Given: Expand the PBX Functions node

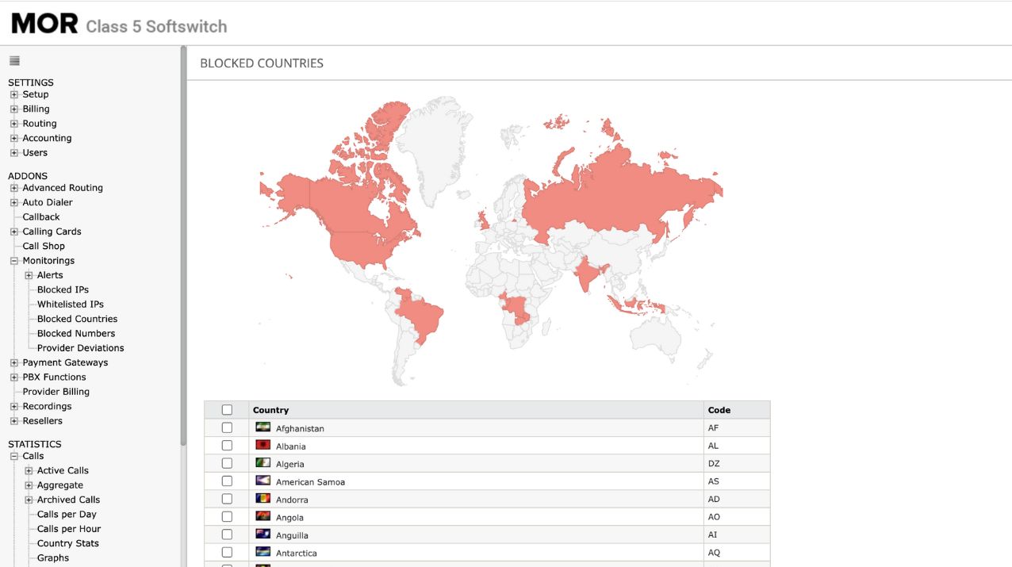Looking at the screenshot, I should click(x=14, y=377).
